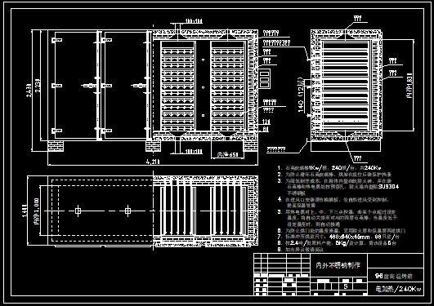Click the "内净650" dimension label
Screen dimensions: 434x306
click(227, 154)
